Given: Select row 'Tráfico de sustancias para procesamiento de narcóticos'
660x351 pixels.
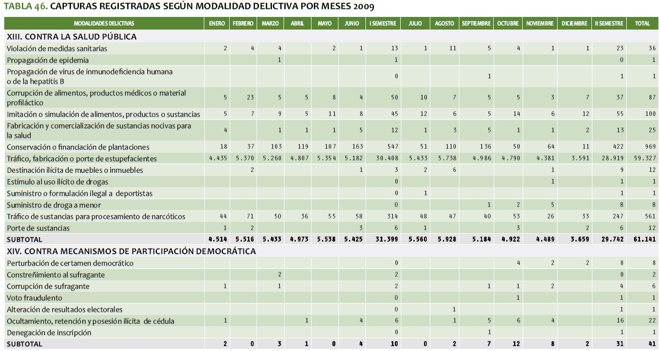Looking at the screenshot, I should click(x=331, y=216).
